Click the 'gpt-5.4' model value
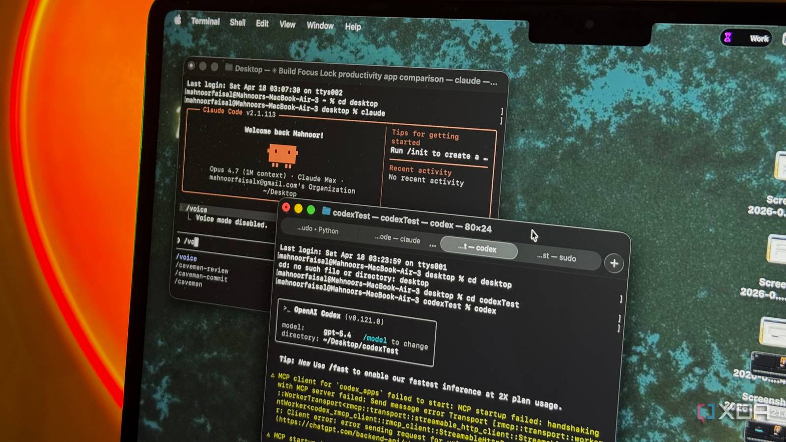Viewport: 786px width, 442px height. point(337,333)
